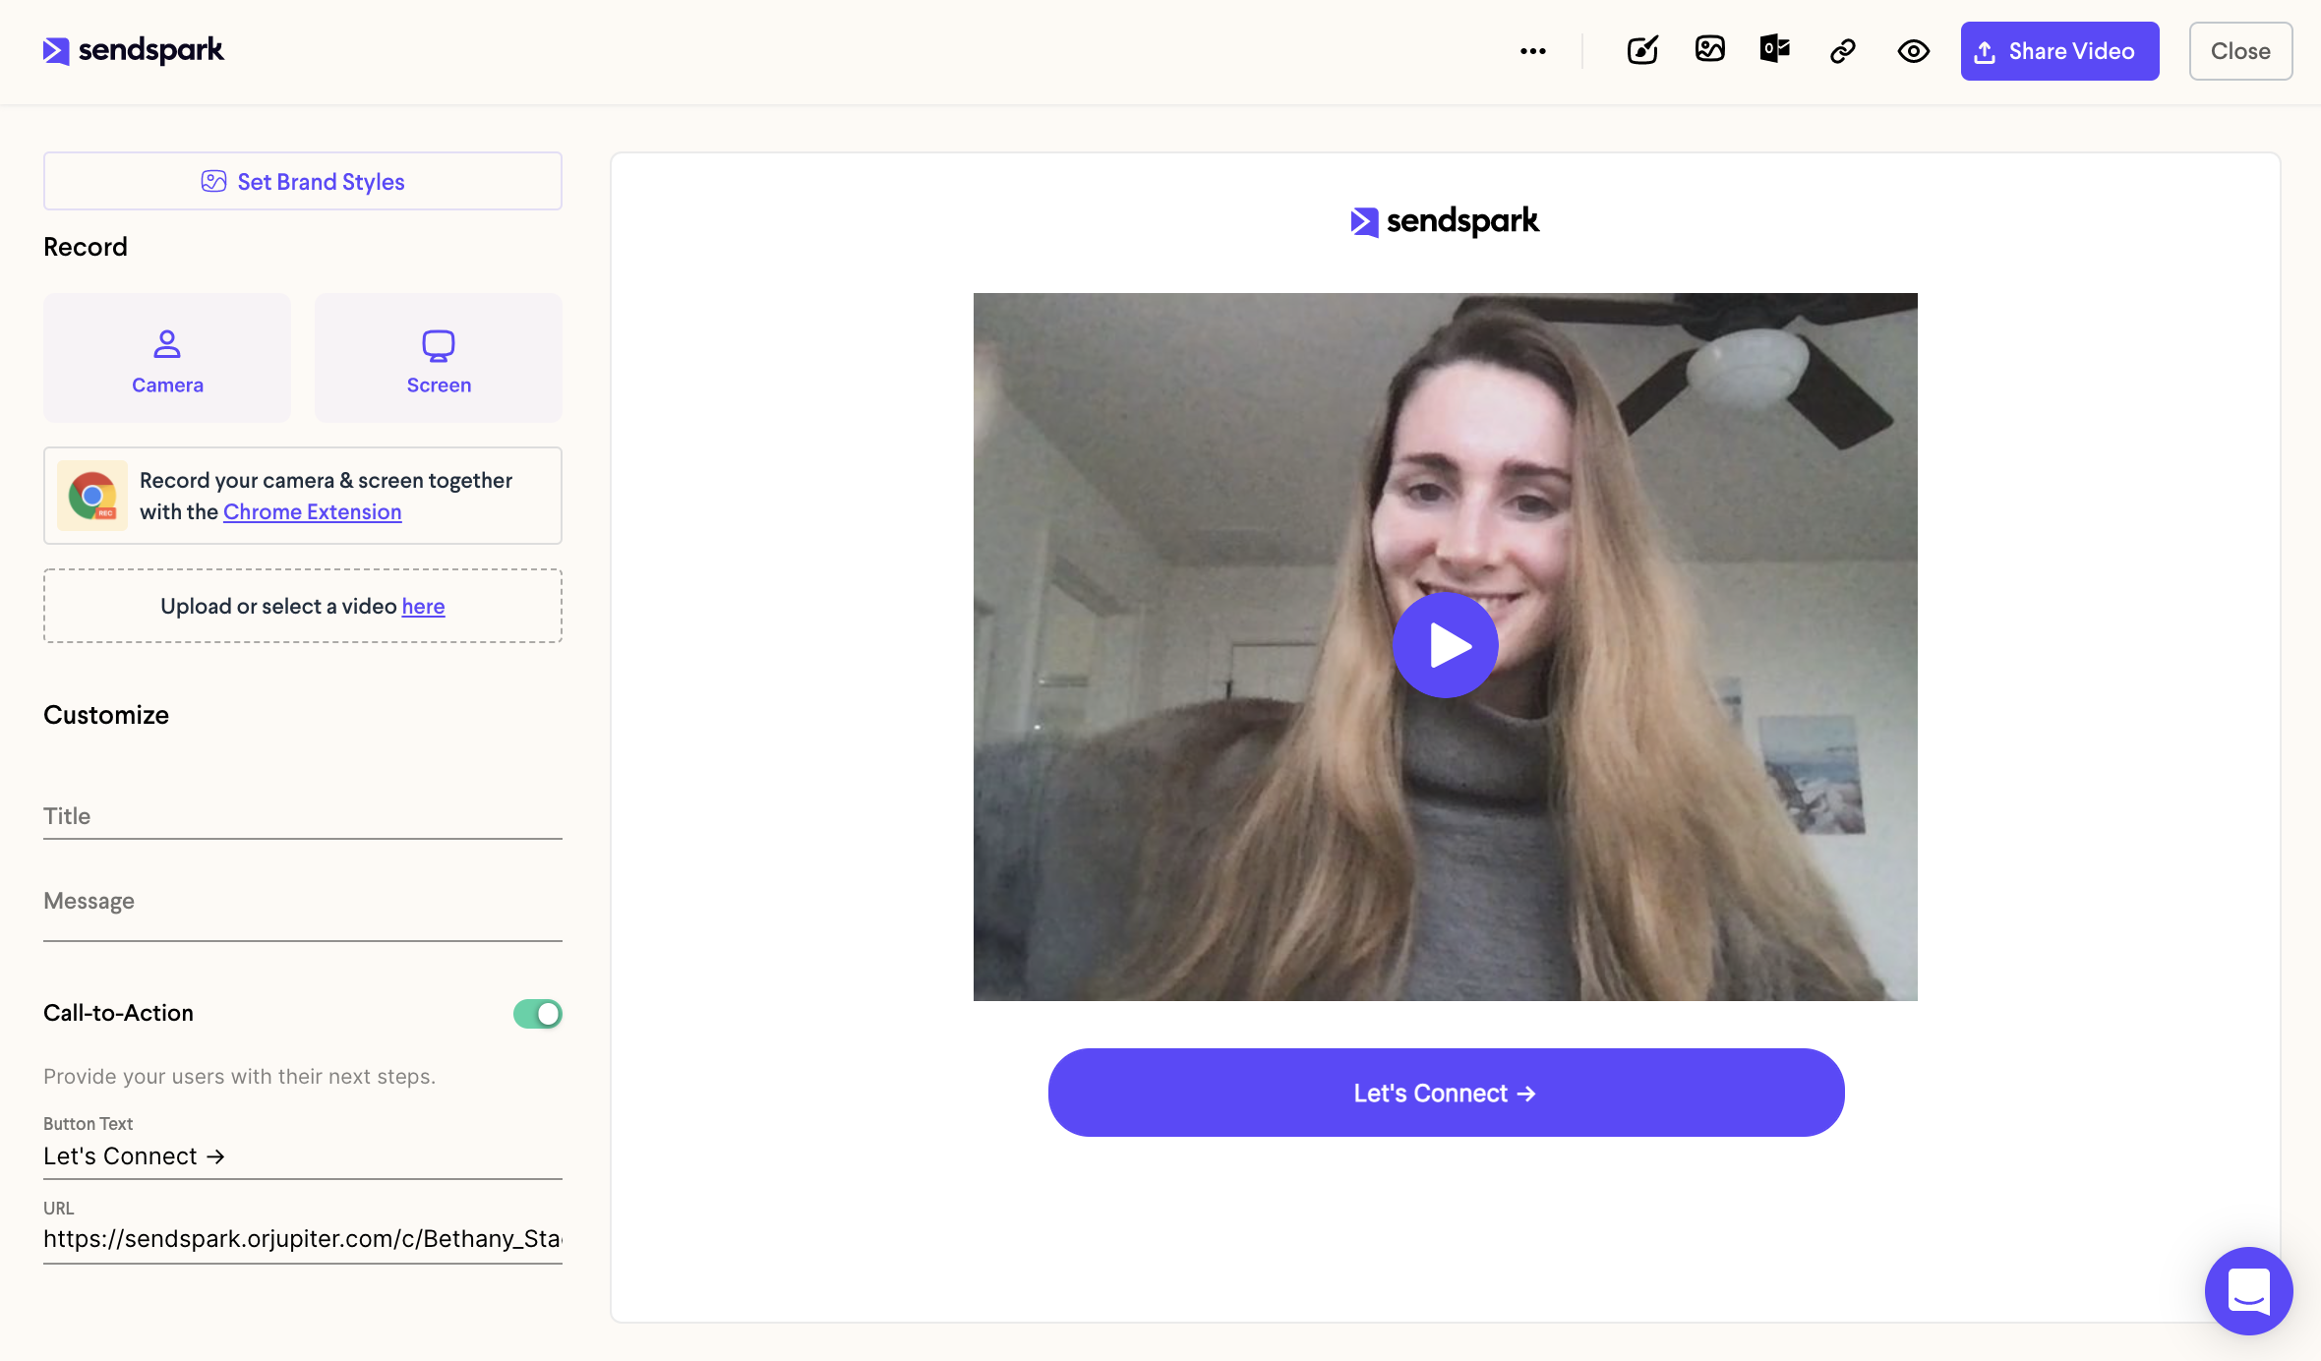
Task: Toggle the Call-to-Action switch on
Action: coord(538,1011)
